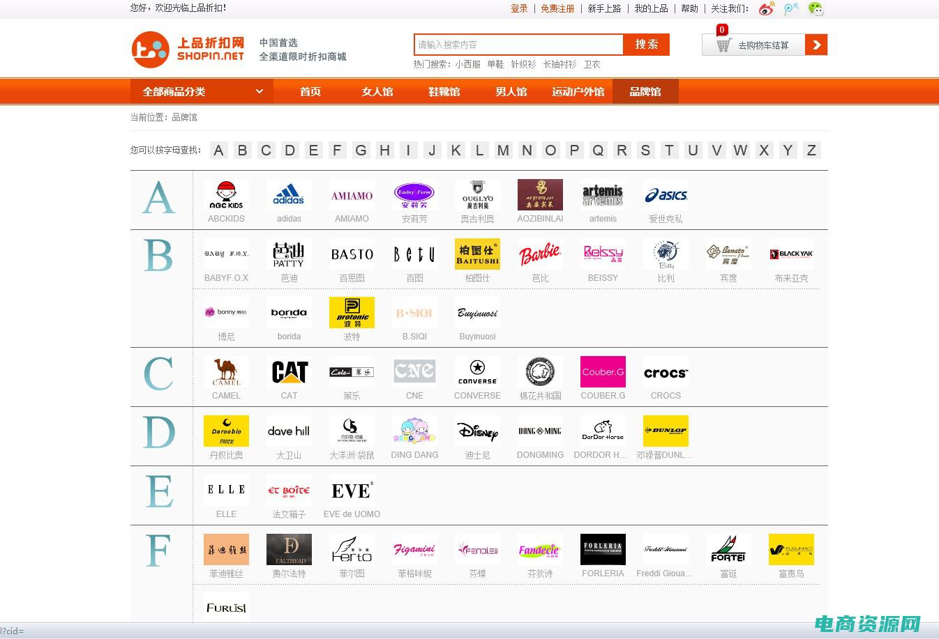This screenshot has width=939, height=639.
Task: Open the Couber.G brand logo
Action: point(603,372)
